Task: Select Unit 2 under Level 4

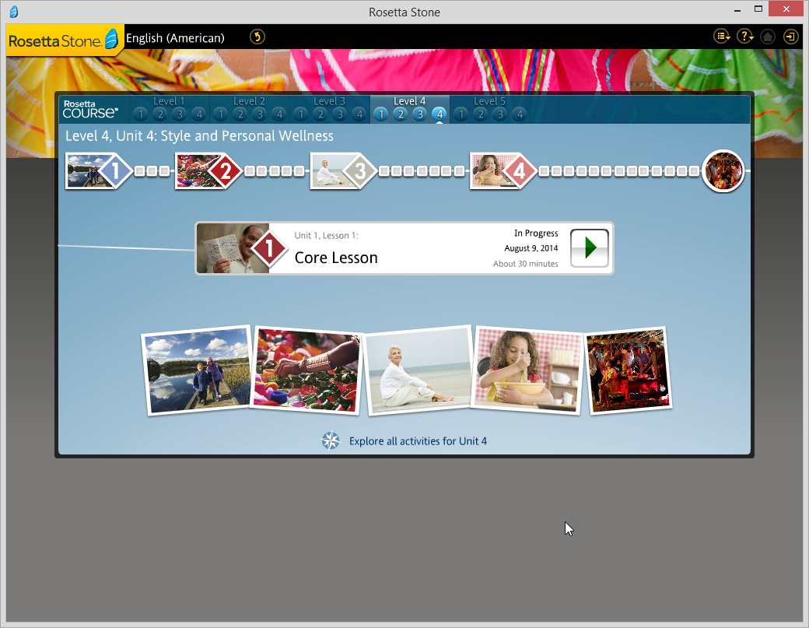Action: (401, 114)
